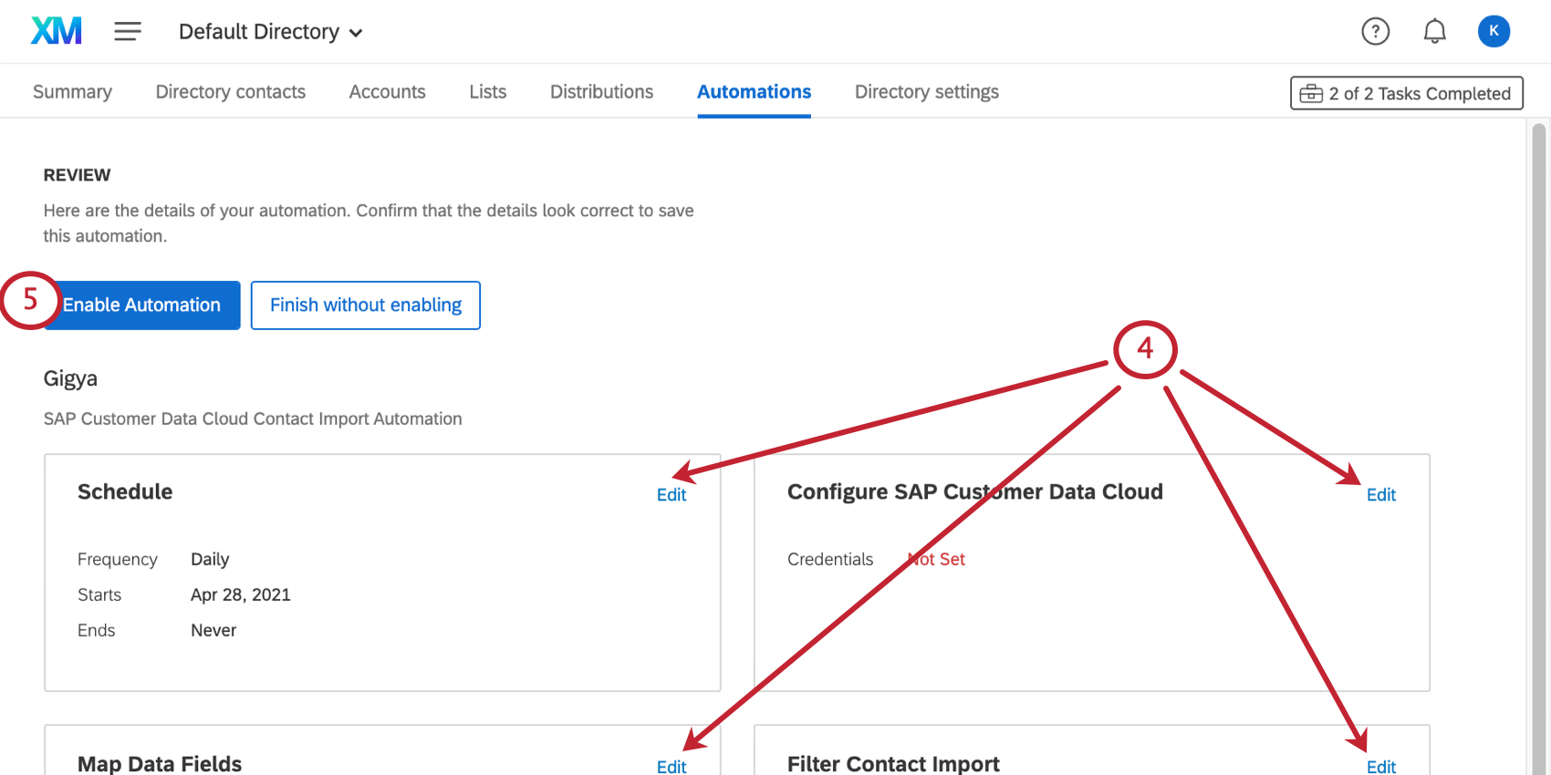Open the hamburger navigation menu
This screenshot has height=775, width=1551.
128,32
